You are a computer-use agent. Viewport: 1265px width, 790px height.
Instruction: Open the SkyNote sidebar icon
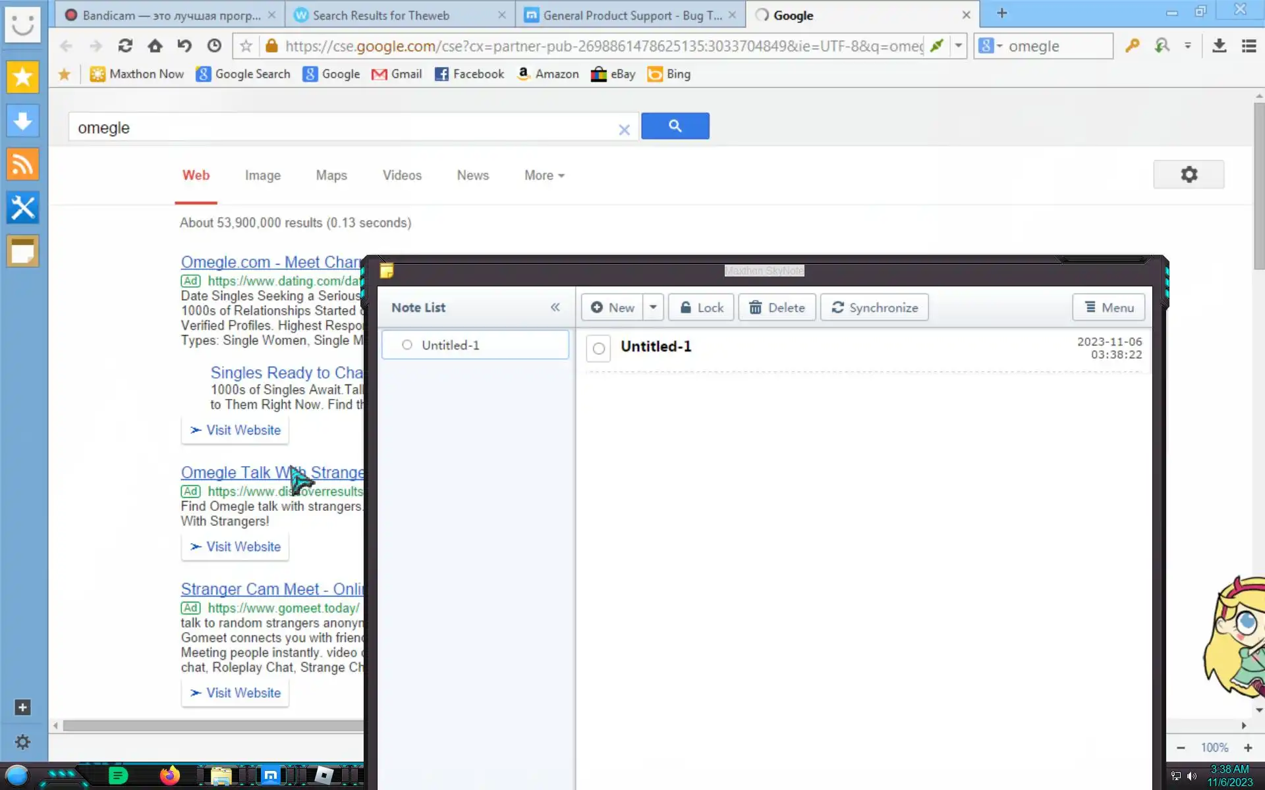(22, 251)
